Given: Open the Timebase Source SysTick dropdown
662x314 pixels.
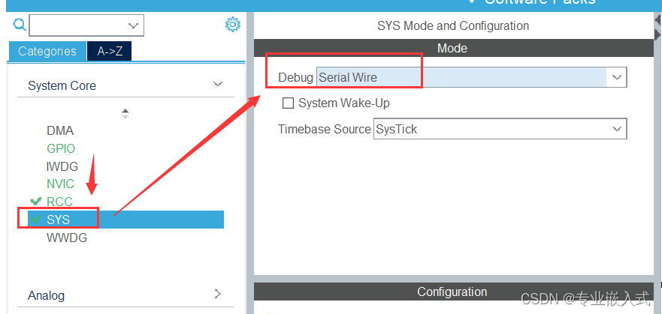Looking at the screenshot, I should (500, 129).
